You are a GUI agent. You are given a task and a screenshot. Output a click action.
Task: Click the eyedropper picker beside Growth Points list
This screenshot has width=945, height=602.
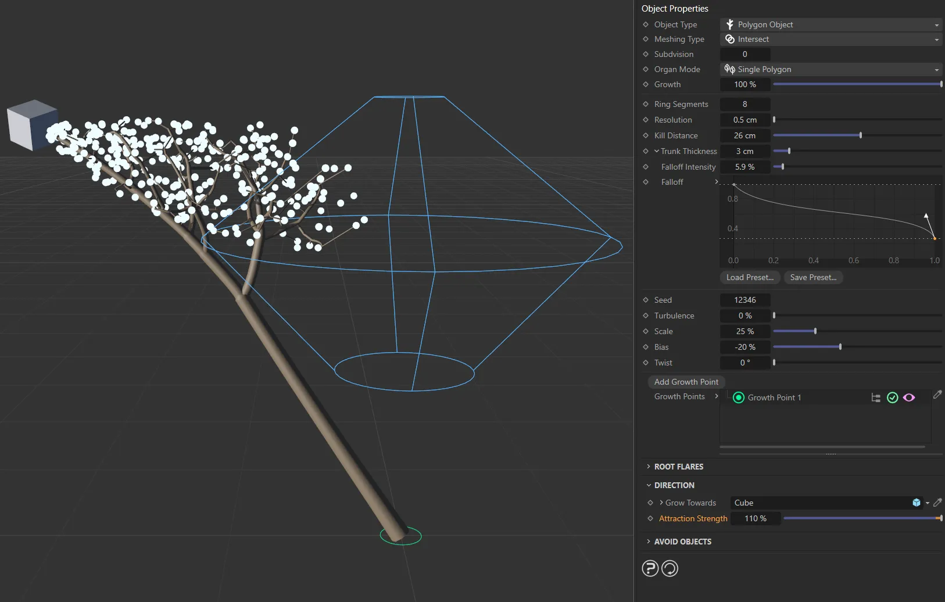pyautogui.click(x=937, y=395)
